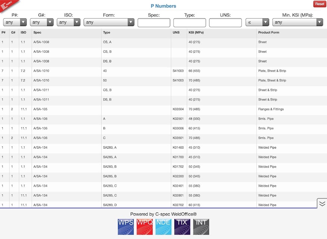Open the P# filter dropdown
The height and width of the screenshot is (239, 327).
tap(15, 22)
